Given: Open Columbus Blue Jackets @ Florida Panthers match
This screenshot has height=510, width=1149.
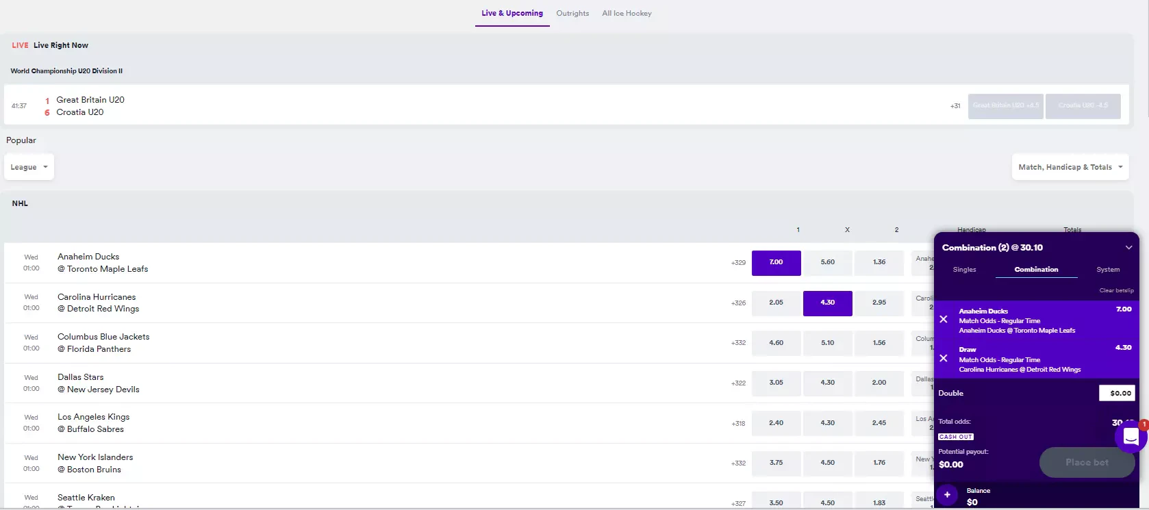Looking at the screenshot, I should click(103, 343).
